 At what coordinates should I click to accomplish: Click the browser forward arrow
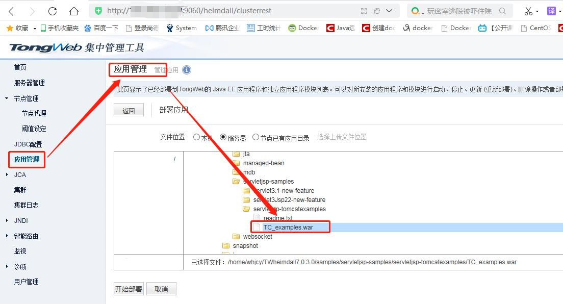pyautogui.click(x=32, y=11)
